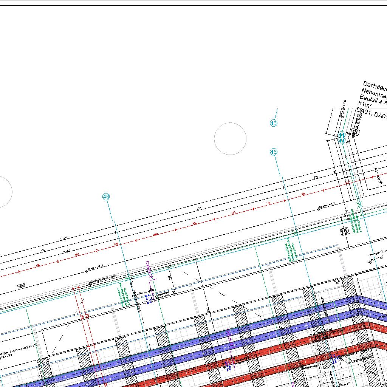Select the 61m² area label

(364, 104)
